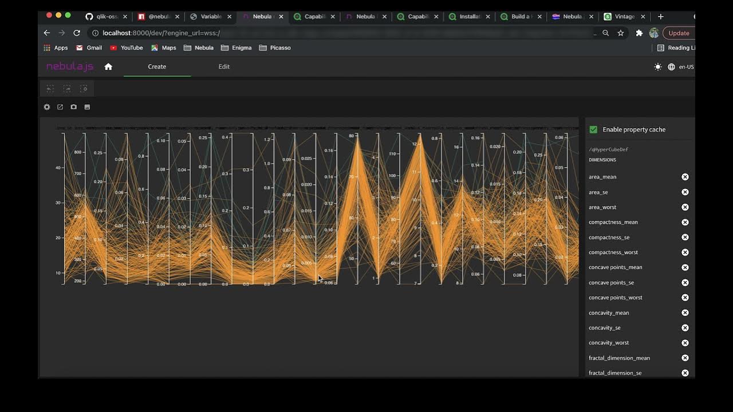733x412 pixels.
Task: Remove the concave points_se dimension
Action: (x=685, y=283)
